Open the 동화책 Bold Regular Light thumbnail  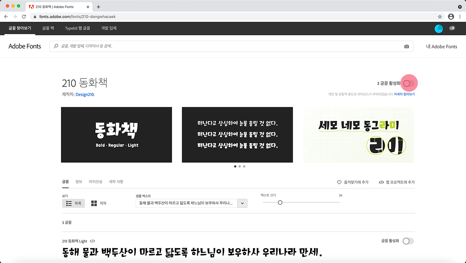pyautogui.click(x=116, y=135)
